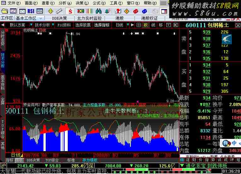Click the candlestick chart toolbar icon
241x174 pixels.
click(x=22, y=11)
